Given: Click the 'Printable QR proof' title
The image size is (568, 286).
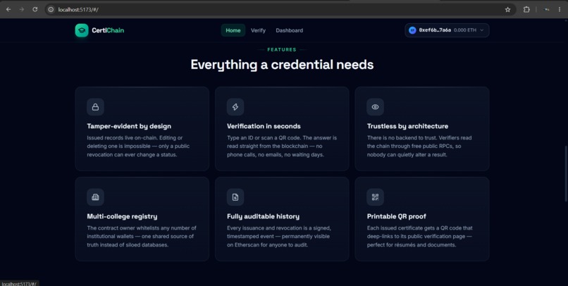Looking at the screenshot, I should click(x=397, y=216).
